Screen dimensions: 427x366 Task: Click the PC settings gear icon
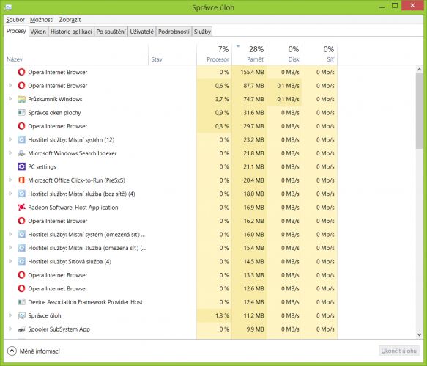click(21, 166)
